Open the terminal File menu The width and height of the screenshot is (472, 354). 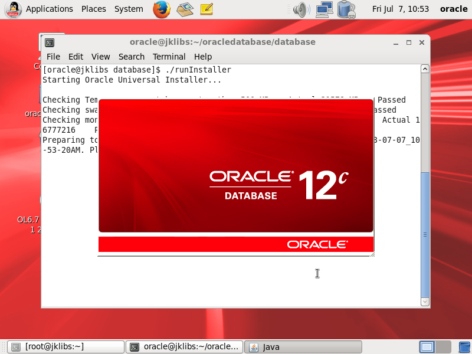pyautogui.click(x=53, y=57)
